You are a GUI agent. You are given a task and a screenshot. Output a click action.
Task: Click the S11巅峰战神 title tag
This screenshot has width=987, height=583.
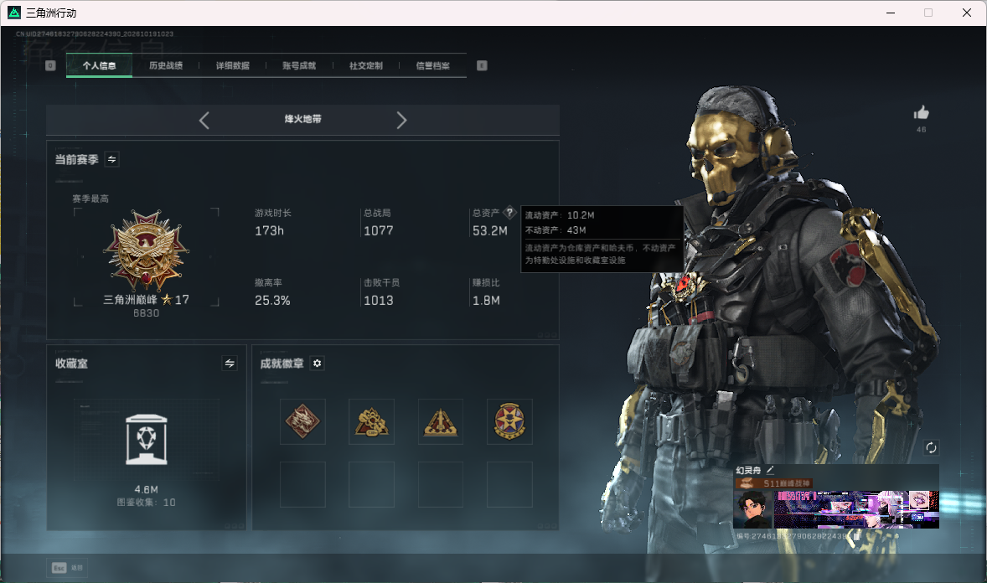(774, 483)
